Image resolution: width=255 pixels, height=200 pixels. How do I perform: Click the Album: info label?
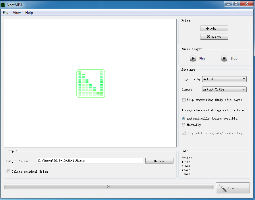click(187, 166)
